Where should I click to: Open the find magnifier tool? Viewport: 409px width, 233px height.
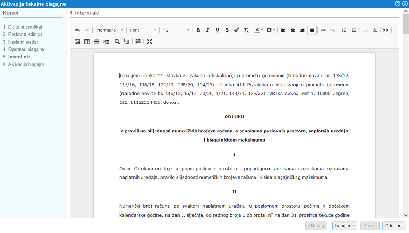click(x=117, y=41)
